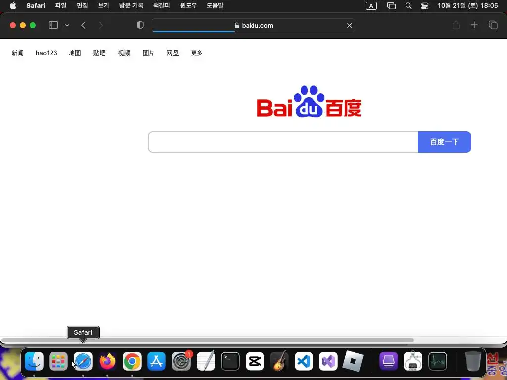This screenshot has width=507, height=380.
Task: Open the Apple menu
Action: pyautogui.click(x=13, y=6)
